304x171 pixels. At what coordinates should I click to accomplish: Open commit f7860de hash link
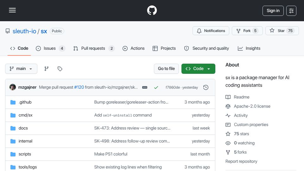coord(173,87)
